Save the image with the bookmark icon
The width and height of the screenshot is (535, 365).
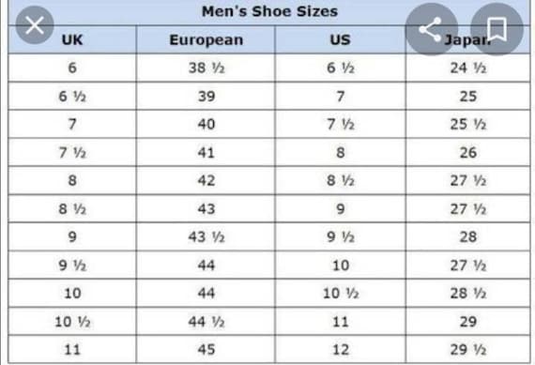point(497,29)
